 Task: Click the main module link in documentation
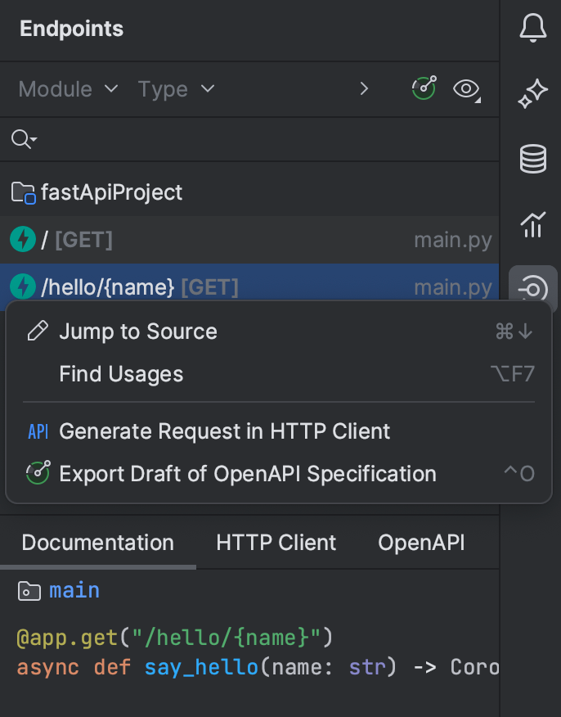point(74,590)
